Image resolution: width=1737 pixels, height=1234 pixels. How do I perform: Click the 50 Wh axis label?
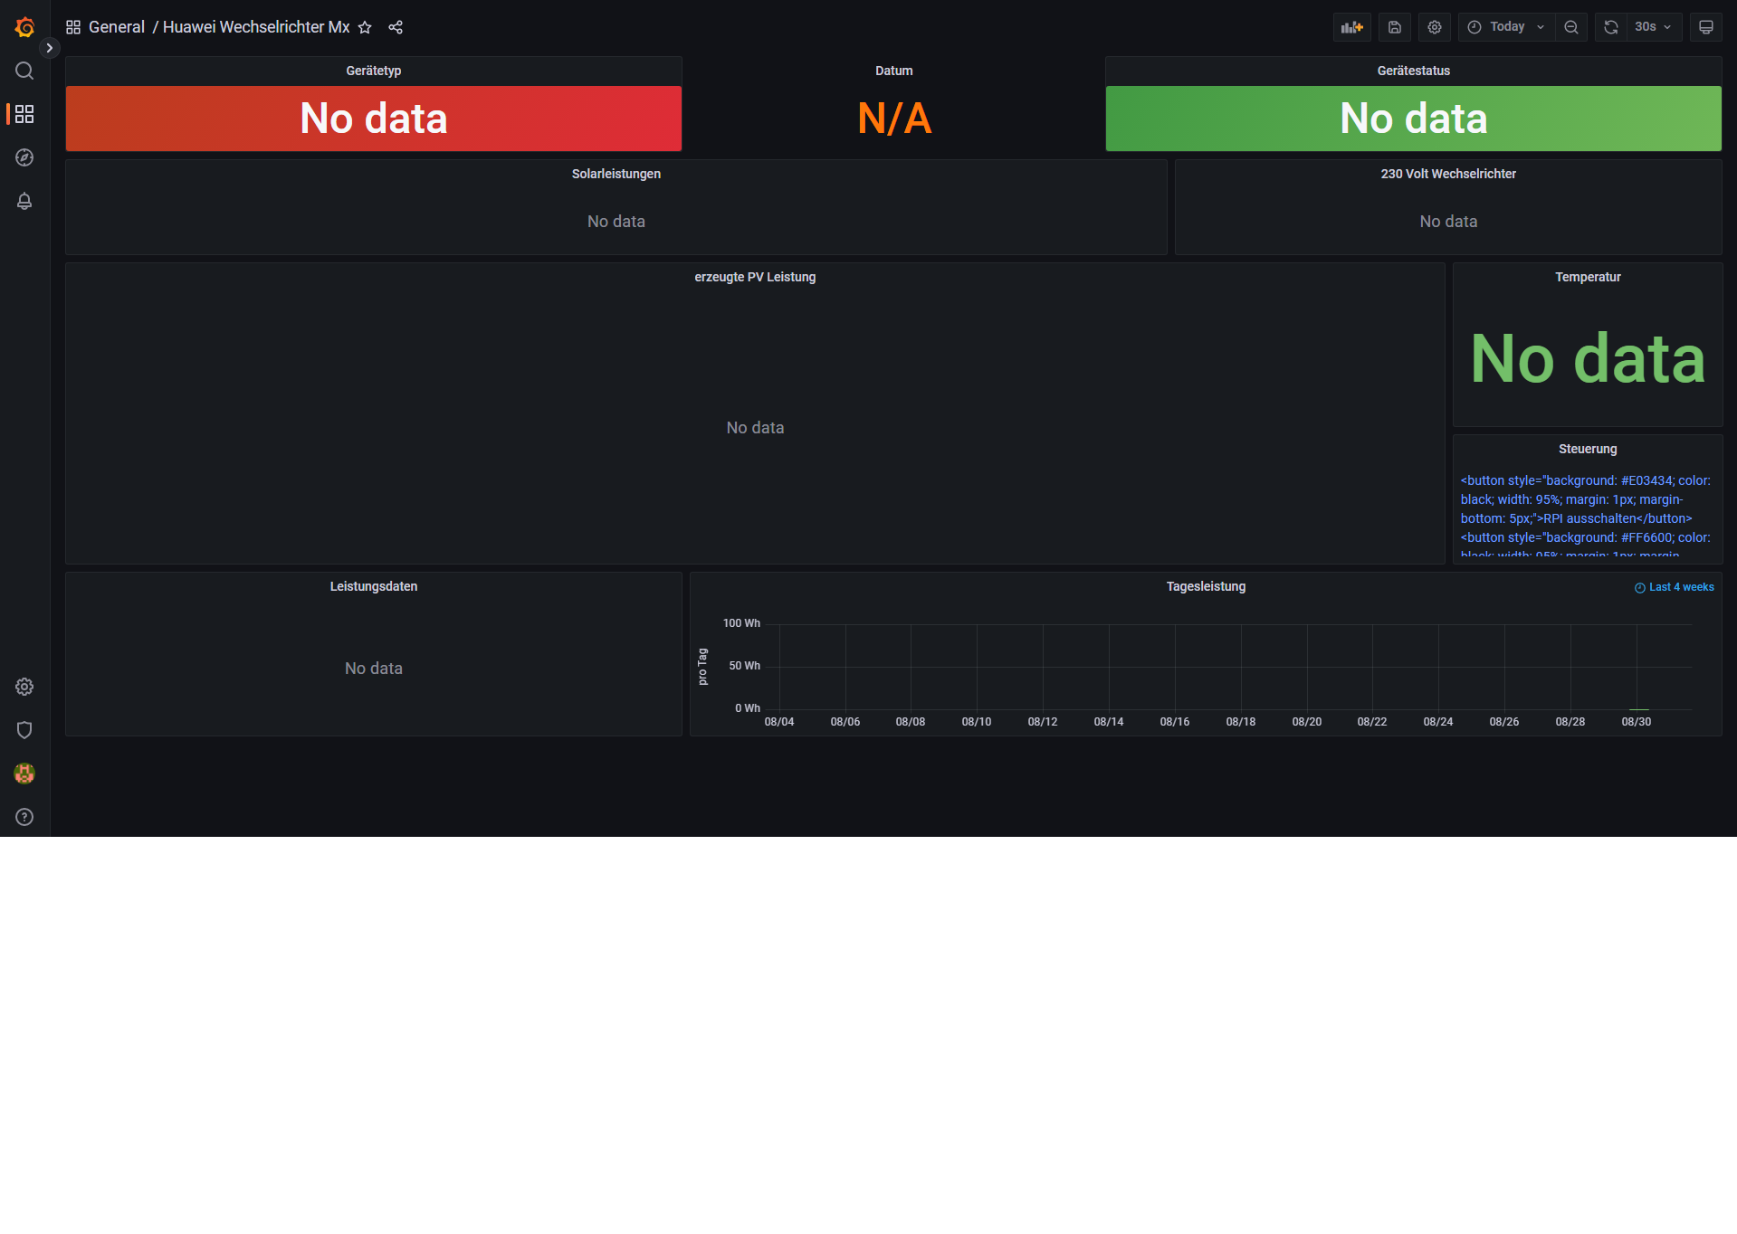coord(744,666)
